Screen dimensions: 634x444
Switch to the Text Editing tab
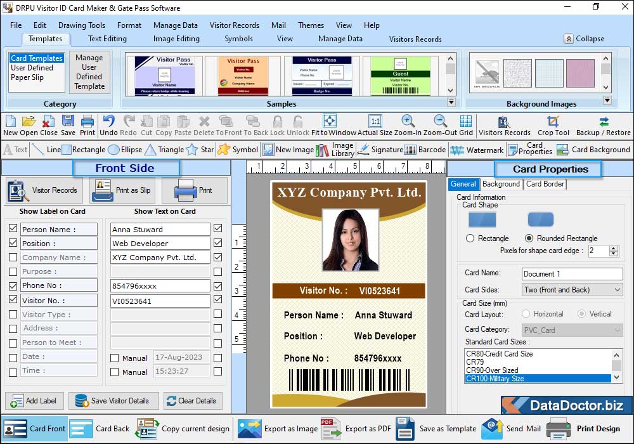tap(107, 39)
